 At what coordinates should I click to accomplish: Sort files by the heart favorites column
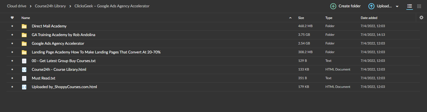coord(12,18)
